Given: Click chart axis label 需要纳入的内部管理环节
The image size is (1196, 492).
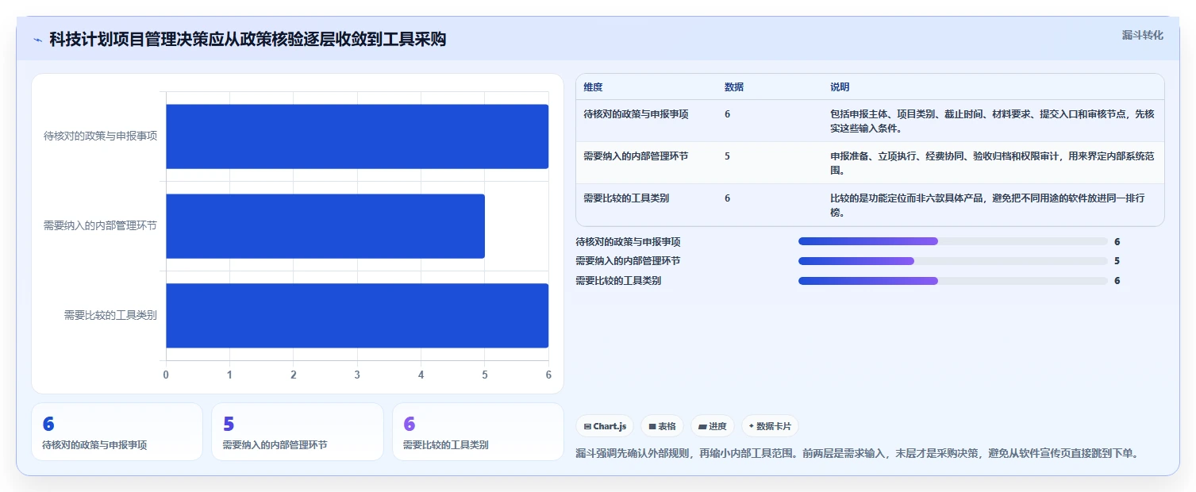Looking at the screenshot, I should pos(100,225).
